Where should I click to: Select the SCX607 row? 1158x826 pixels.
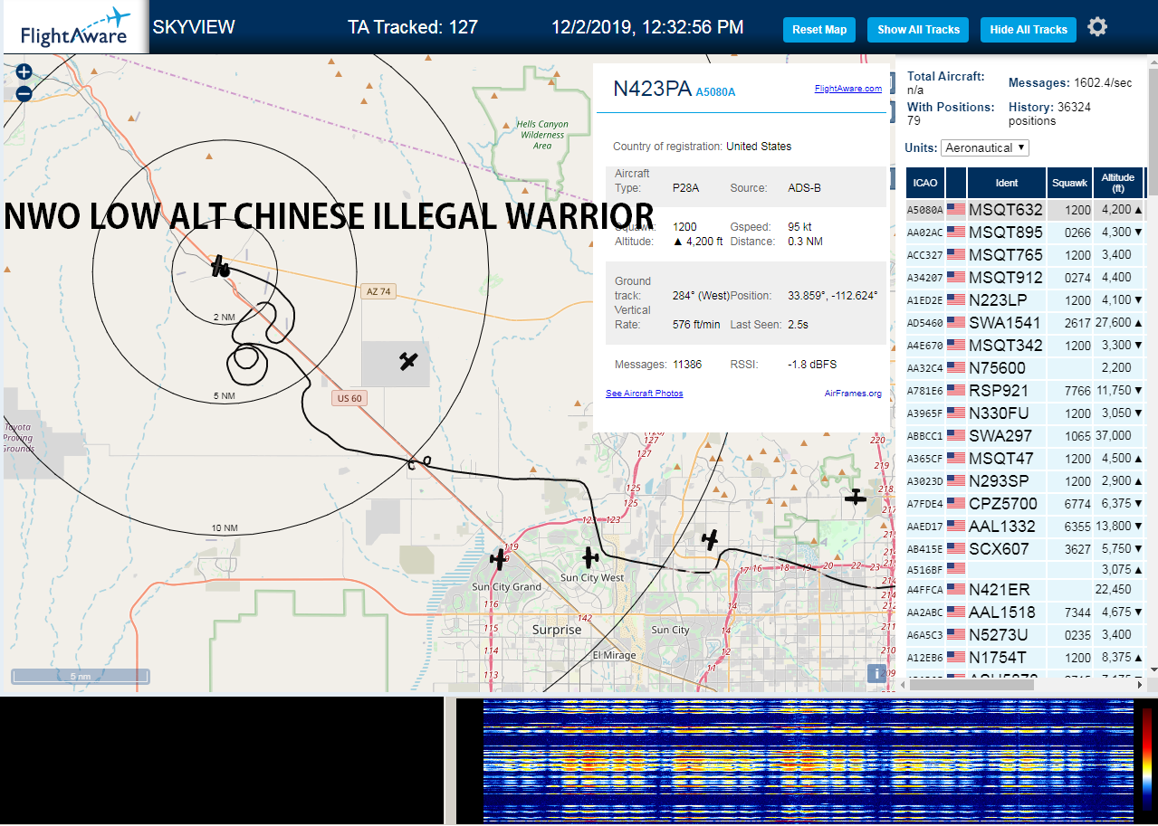1026,548
